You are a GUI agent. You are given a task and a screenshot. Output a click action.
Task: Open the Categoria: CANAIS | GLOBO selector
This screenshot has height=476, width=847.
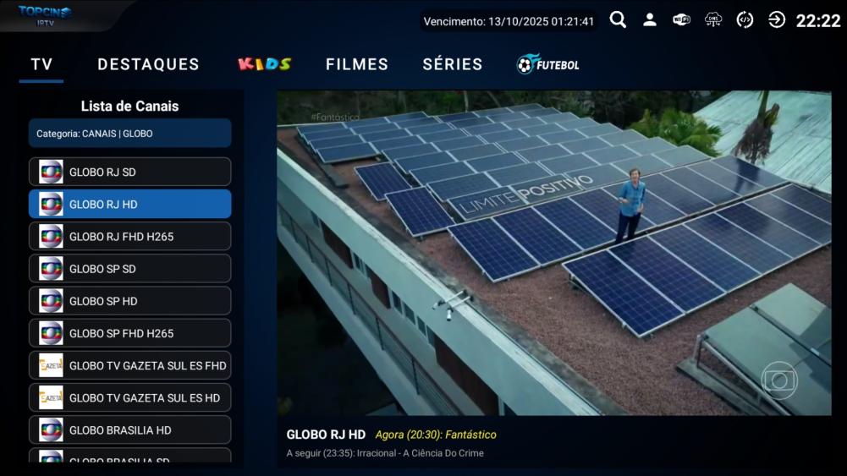point(129,134)
